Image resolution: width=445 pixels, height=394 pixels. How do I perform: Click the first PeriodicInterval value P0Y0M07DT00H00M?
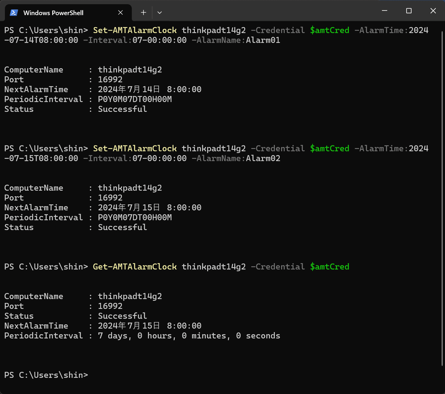(x=135, y=99)
